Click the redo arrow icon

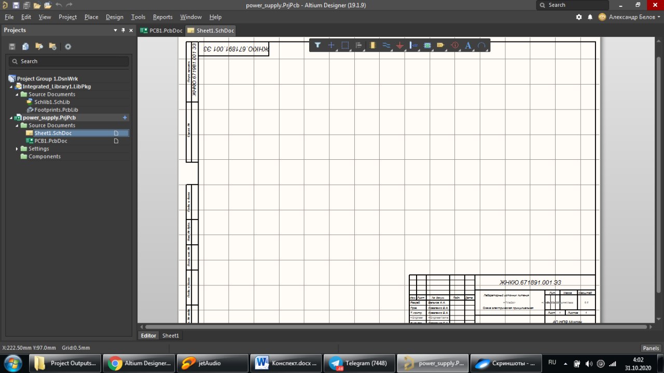(69, 5)
